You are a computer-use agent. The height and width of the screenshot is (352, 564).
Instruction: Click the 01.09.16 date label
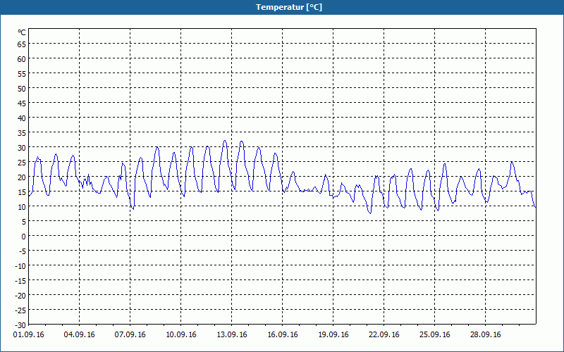(x=29, y=335)
